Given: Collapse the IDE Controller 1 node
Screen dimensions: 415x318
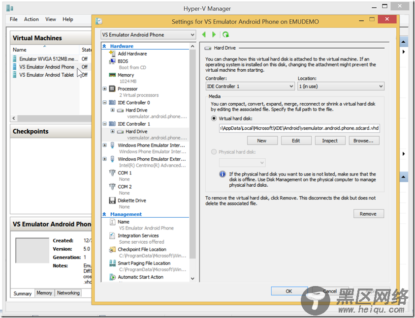Looking at the screenshot, I should coord(104,124).
